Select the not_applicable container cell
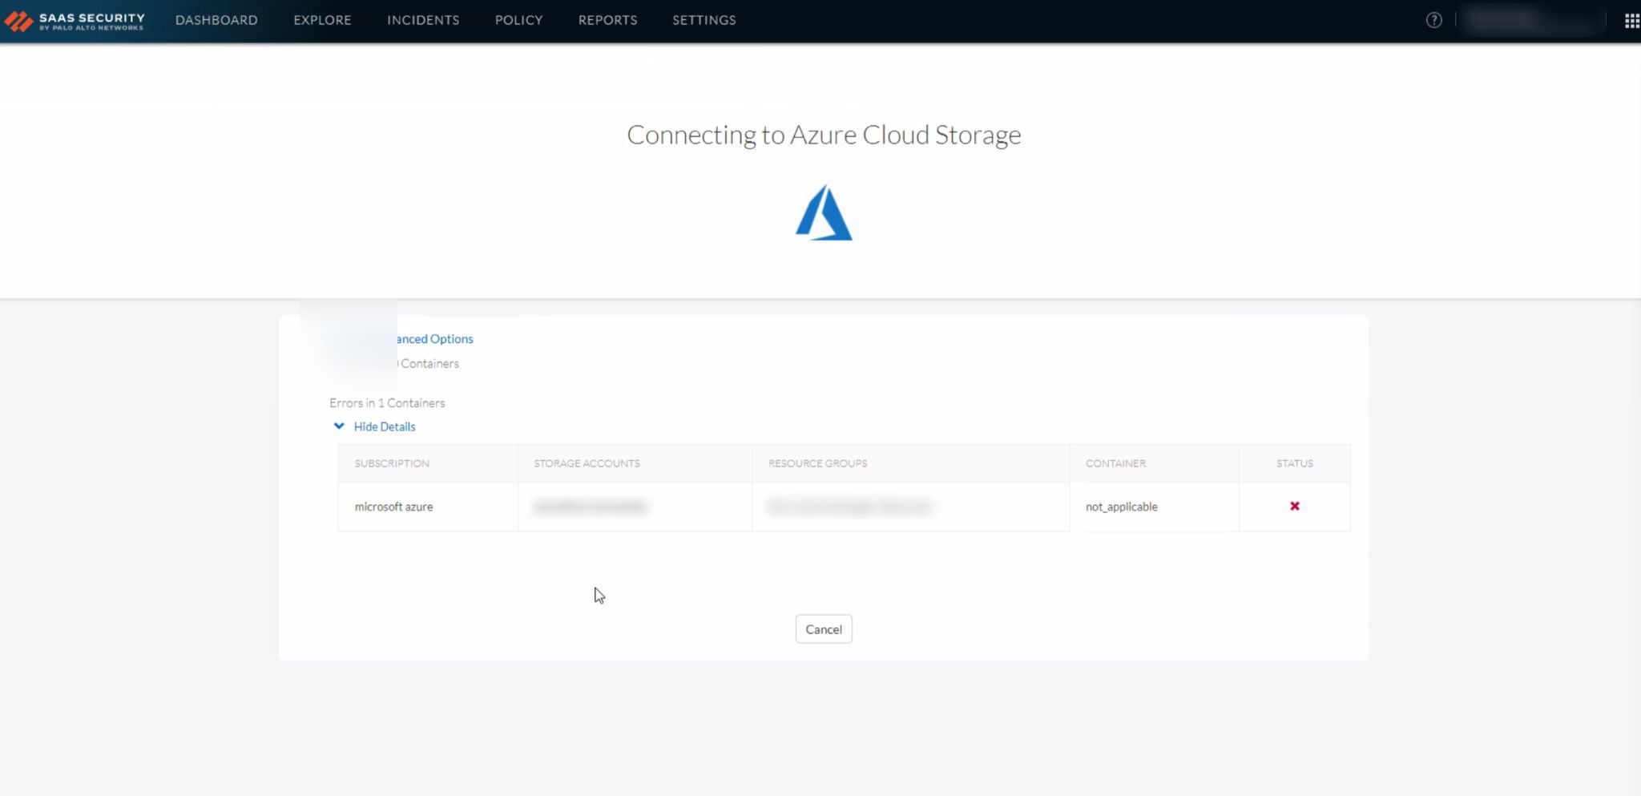This screenshot has height=796, width=1641. pyautogui.click(x=1121, y=507)
